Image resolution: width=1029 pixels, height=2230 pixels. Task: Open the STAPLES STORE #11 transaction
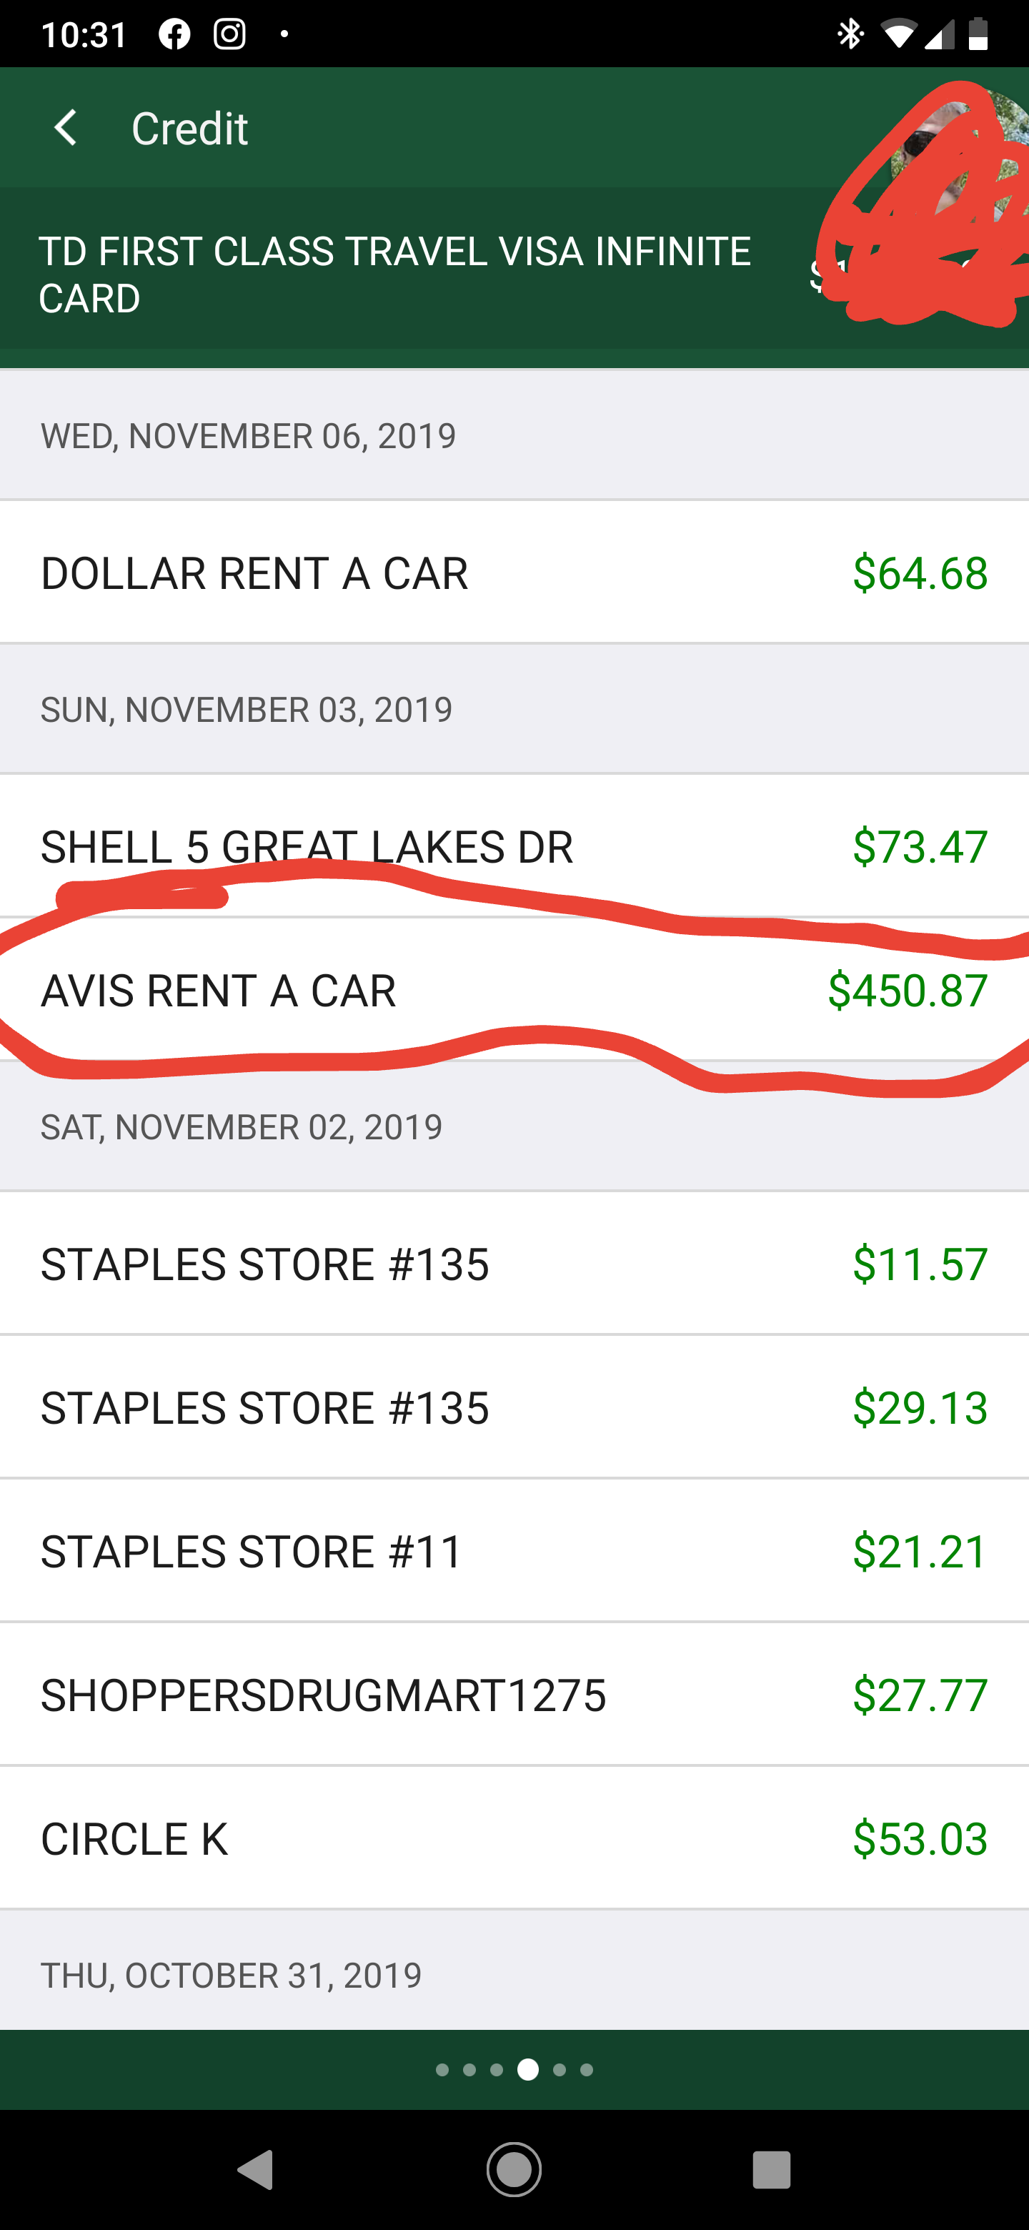(x=514, y=1550)
